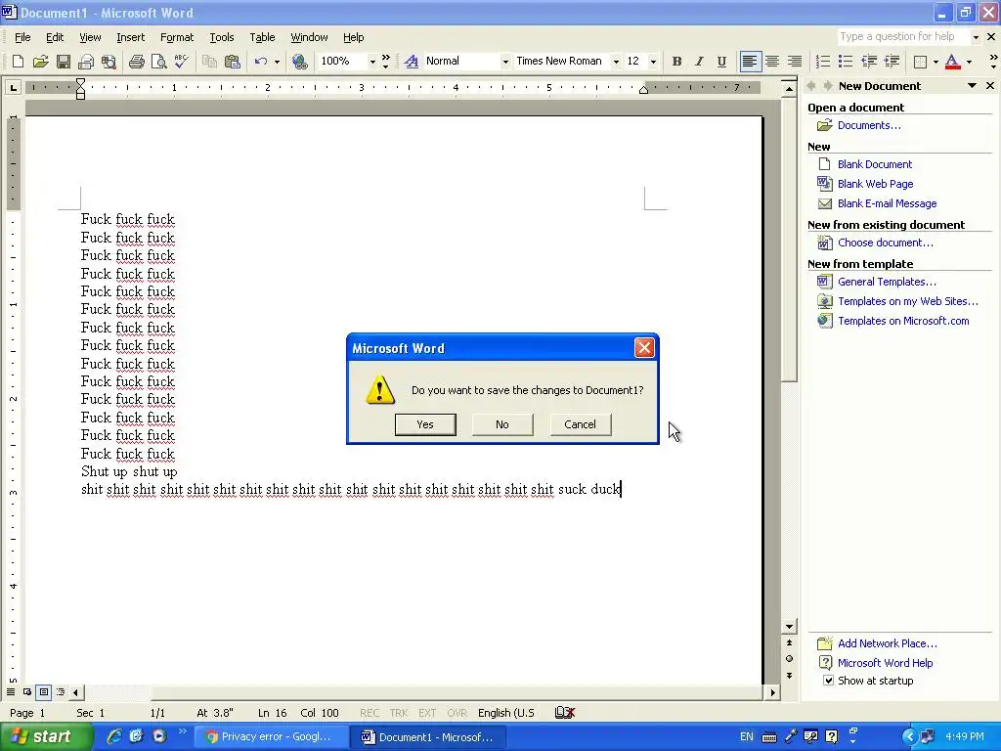Viewport: 1001px width, 751px height.
Task: Toggle Bold formatting
Action: [x=676, y=62]
